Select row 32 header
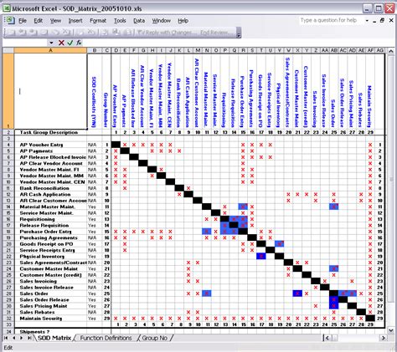Screen dimensions: 397x352 (8, 319)
